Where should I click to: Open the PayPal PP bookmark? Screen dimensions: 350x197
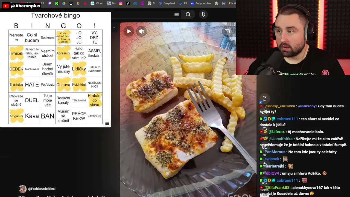click(183, 3)
